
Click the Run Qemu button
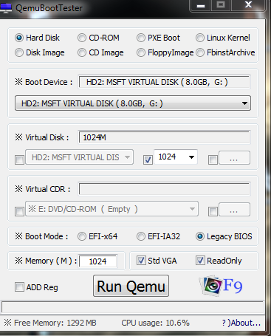[x=131, y=286]
